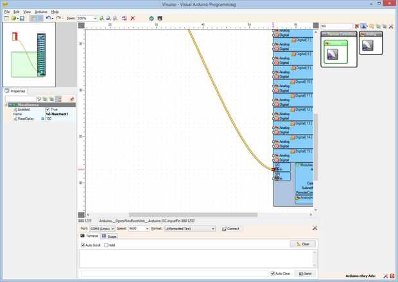Image resolution: width=398 pixels, height=282 pixels.
Task: Click the SPI pin on Arduino board
Action: [273, 179]
